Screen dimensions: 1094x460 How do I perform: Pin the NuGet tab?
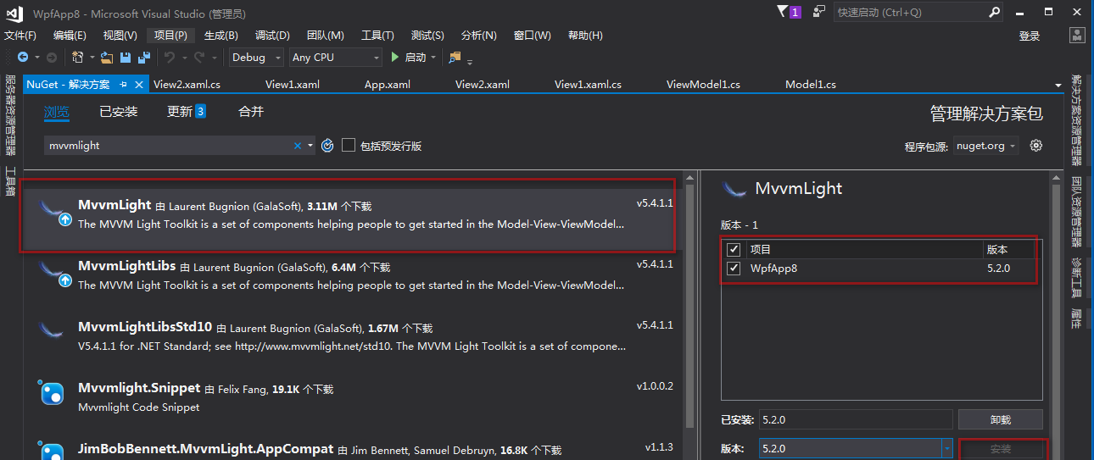click(x=124, y=85)
